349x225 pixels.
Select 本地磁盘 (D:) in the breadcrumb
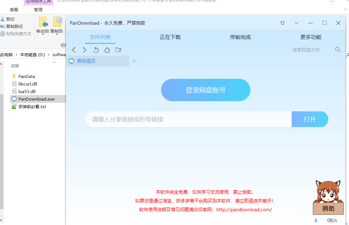(32, 55)
